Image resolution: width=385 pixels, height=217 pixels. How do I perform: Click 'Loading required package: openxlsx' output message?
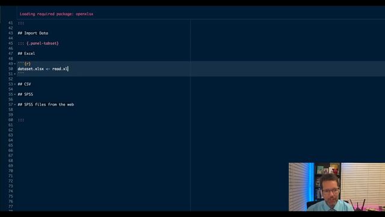(x=57, y=14)
